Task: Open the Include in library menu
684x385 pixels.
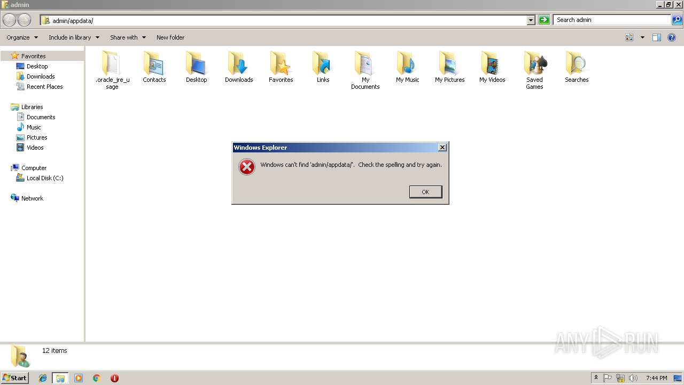Action: click(x=74, y=37)
